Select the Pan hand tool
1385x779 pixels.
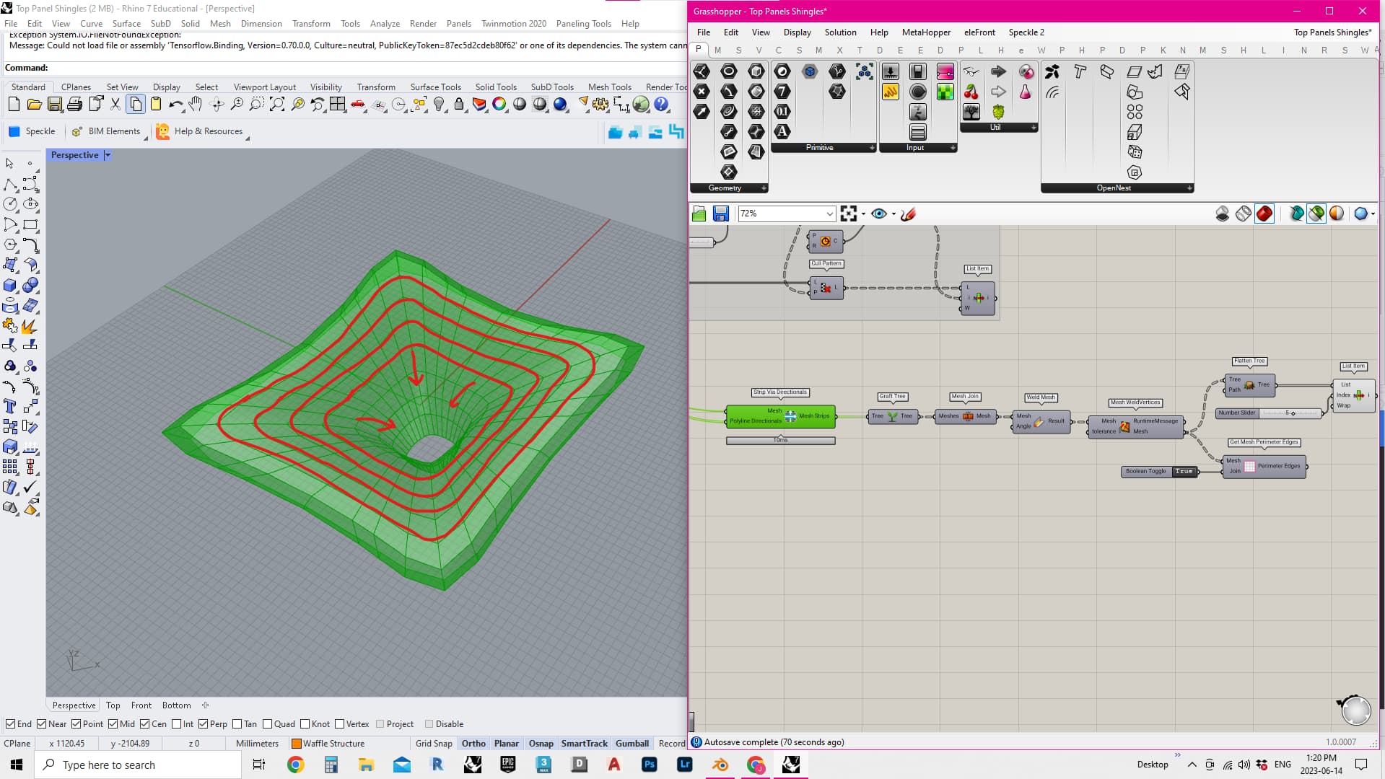click(195, 105)
